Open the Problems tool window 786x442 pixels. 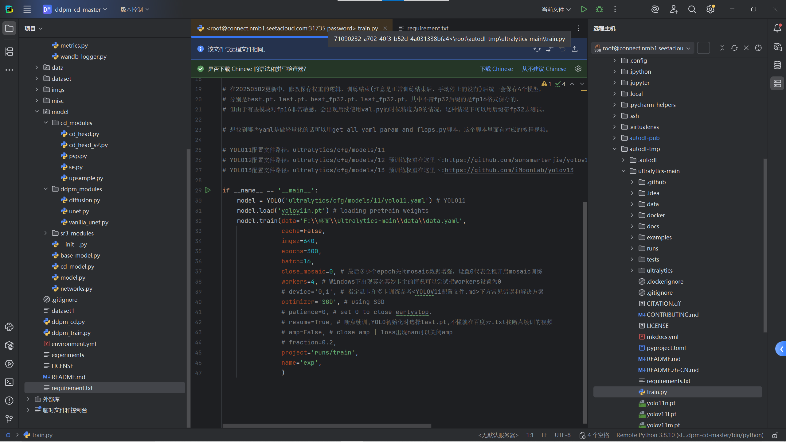9,401
